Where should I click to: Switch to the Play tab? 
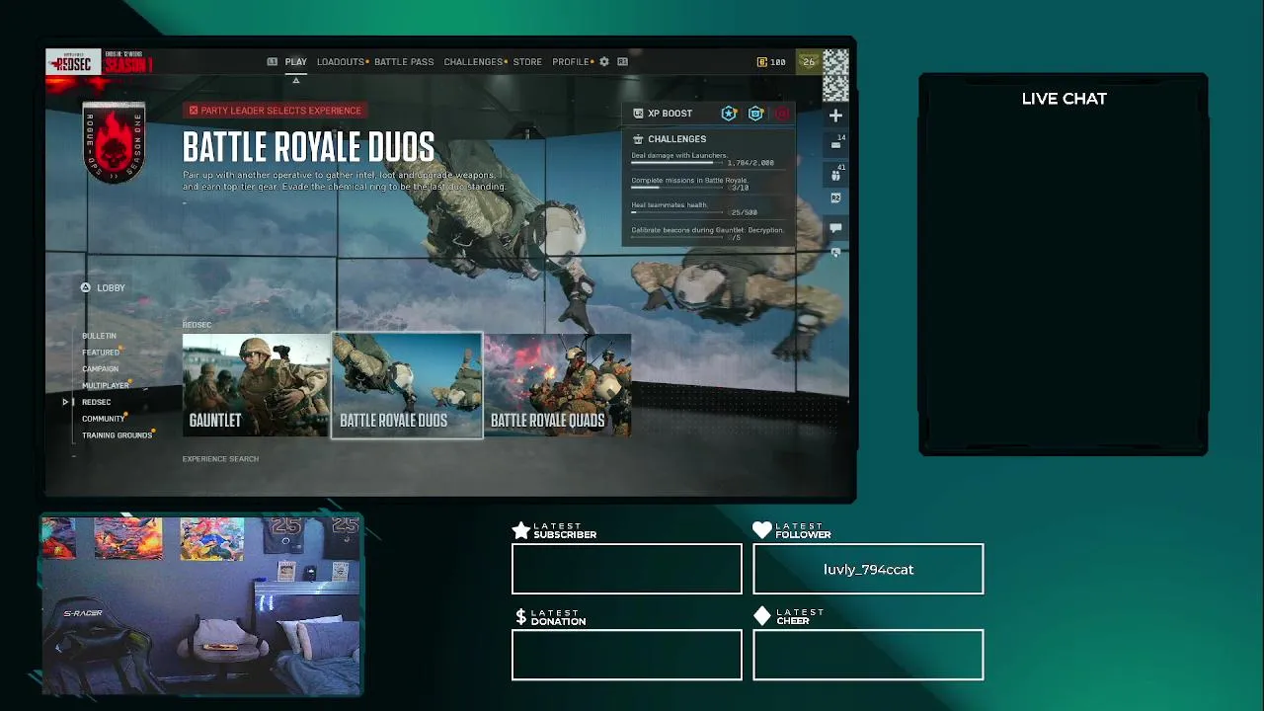point(296,62)
